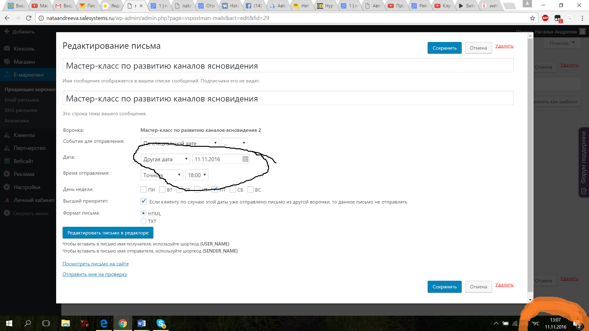Expand the Точно в dropdown
Screen dimensions: 589x331
click(x=162, y=175)
